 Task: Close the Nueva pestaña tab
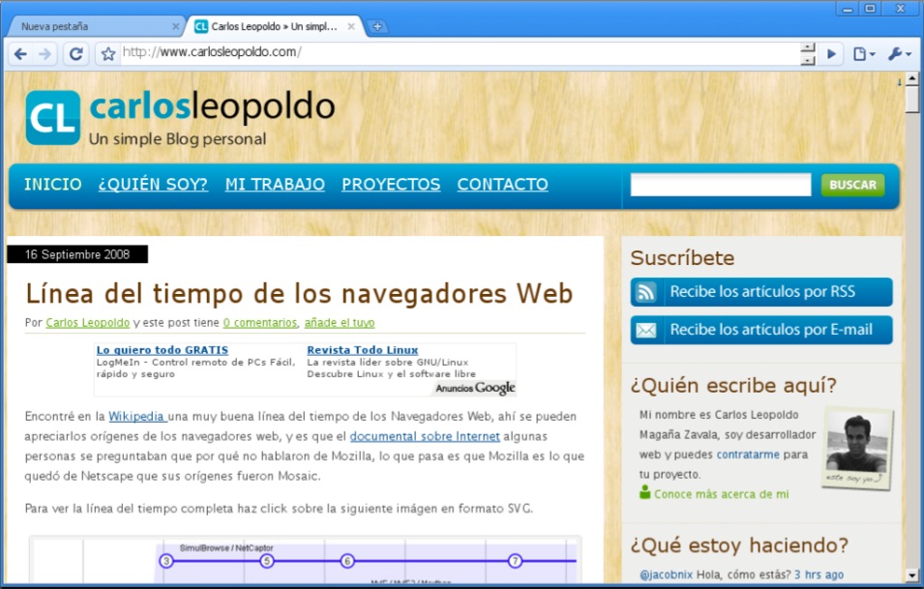click(x=175, y=26)
